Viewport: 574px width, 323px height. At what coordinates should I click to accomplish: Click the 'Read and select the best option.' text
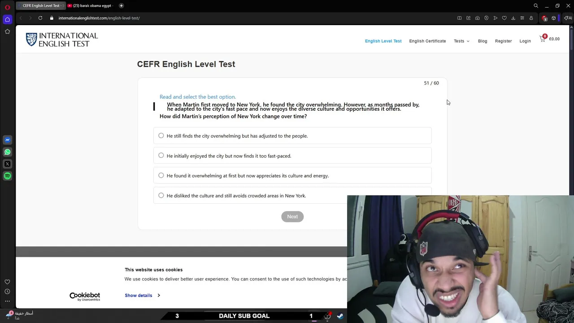197,97
